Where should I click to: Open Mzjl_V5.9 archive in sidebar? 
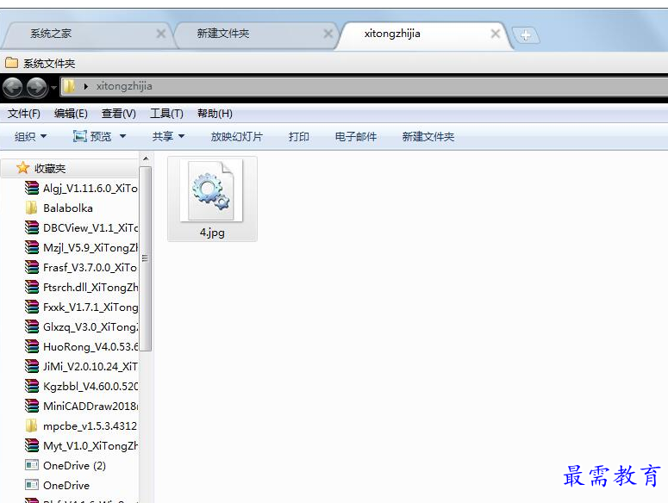pos(81,248)
